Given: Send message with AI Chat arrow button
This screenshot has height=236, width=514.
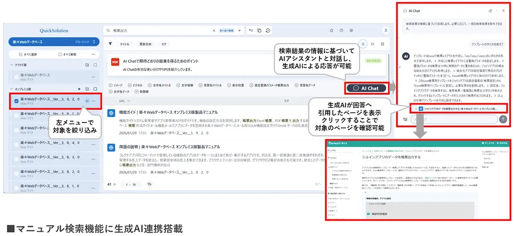Looking at the screenshot, I should tap(503, 120).
